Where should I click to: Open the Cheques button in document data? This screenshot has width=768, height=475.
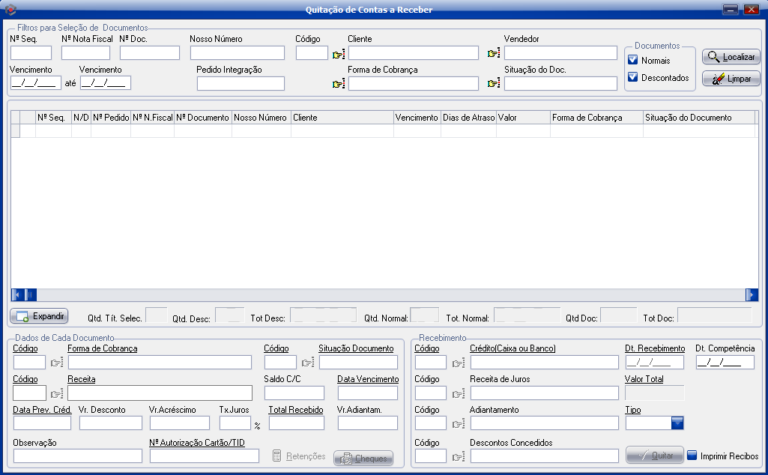(x=363, y=458)
